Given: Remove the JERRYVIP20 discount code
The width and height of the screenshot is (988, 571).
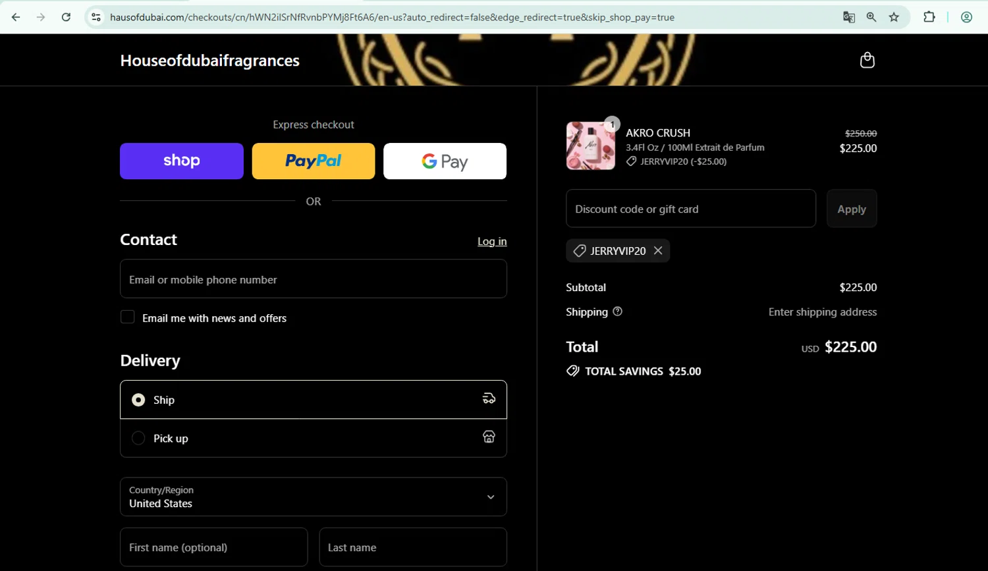Looking at the screenshot, I should tap(658, 251).
